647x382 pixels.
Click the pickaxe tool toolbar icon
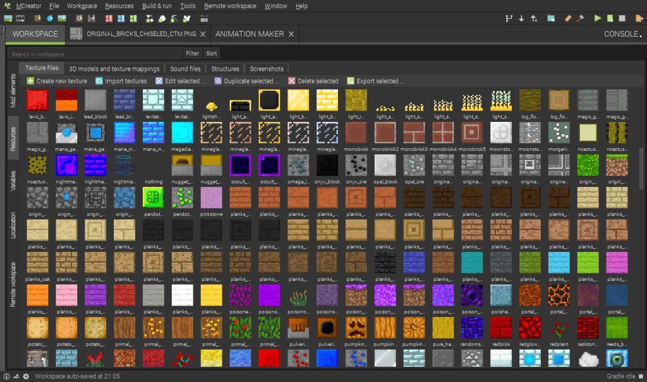[174, 18]
